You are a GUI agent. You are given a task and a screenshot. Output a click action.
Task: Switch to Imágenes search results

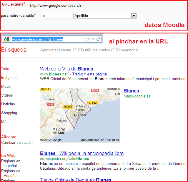(9, 78)
